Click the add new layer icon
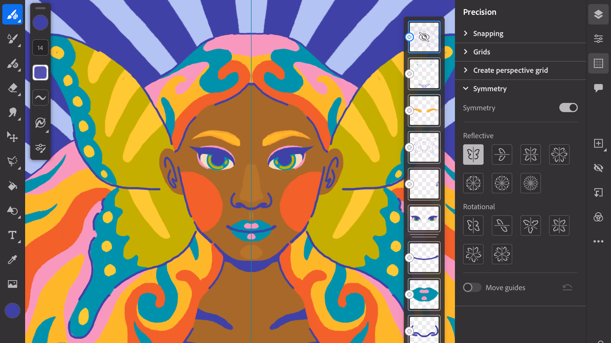 tap(598, 143)
